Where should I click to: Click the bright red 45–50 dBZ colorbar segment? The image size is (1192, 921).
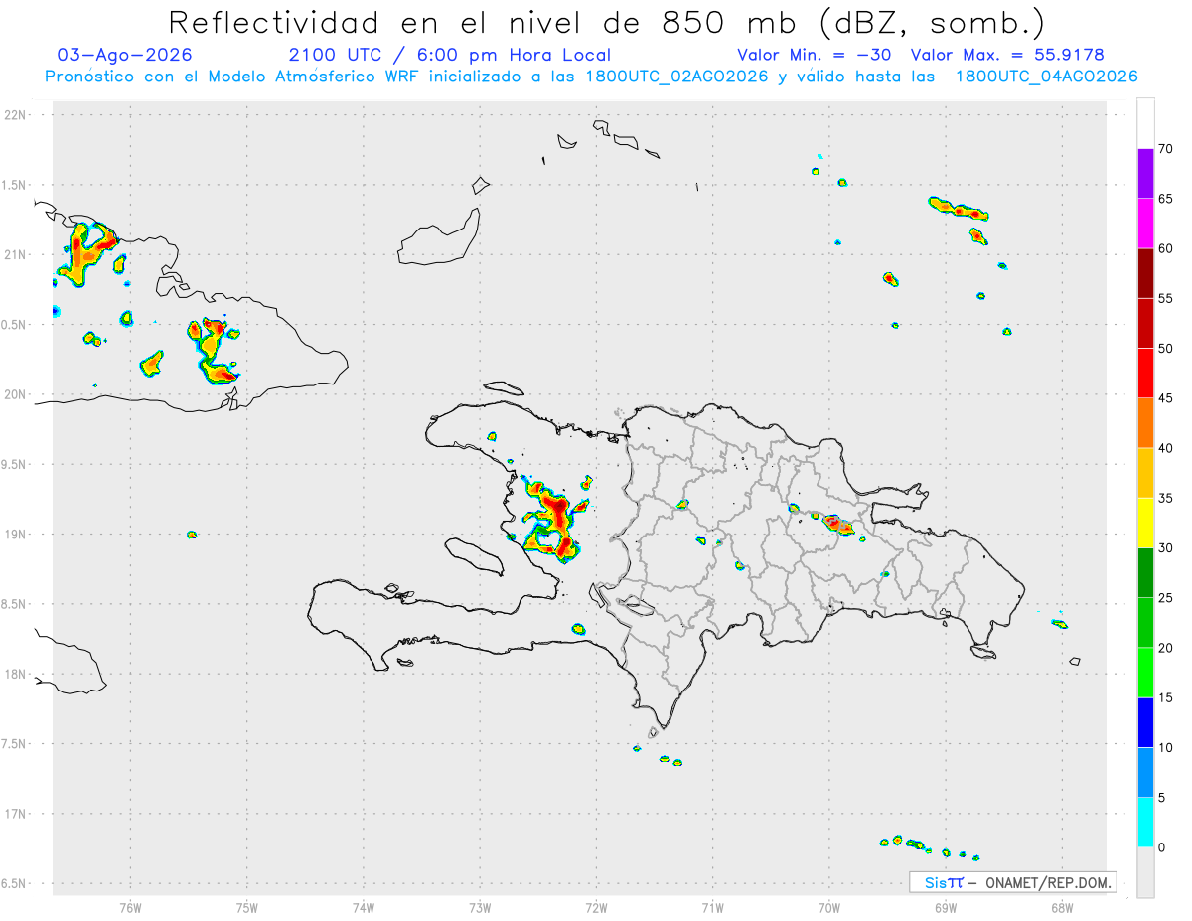coord(1145,374)
